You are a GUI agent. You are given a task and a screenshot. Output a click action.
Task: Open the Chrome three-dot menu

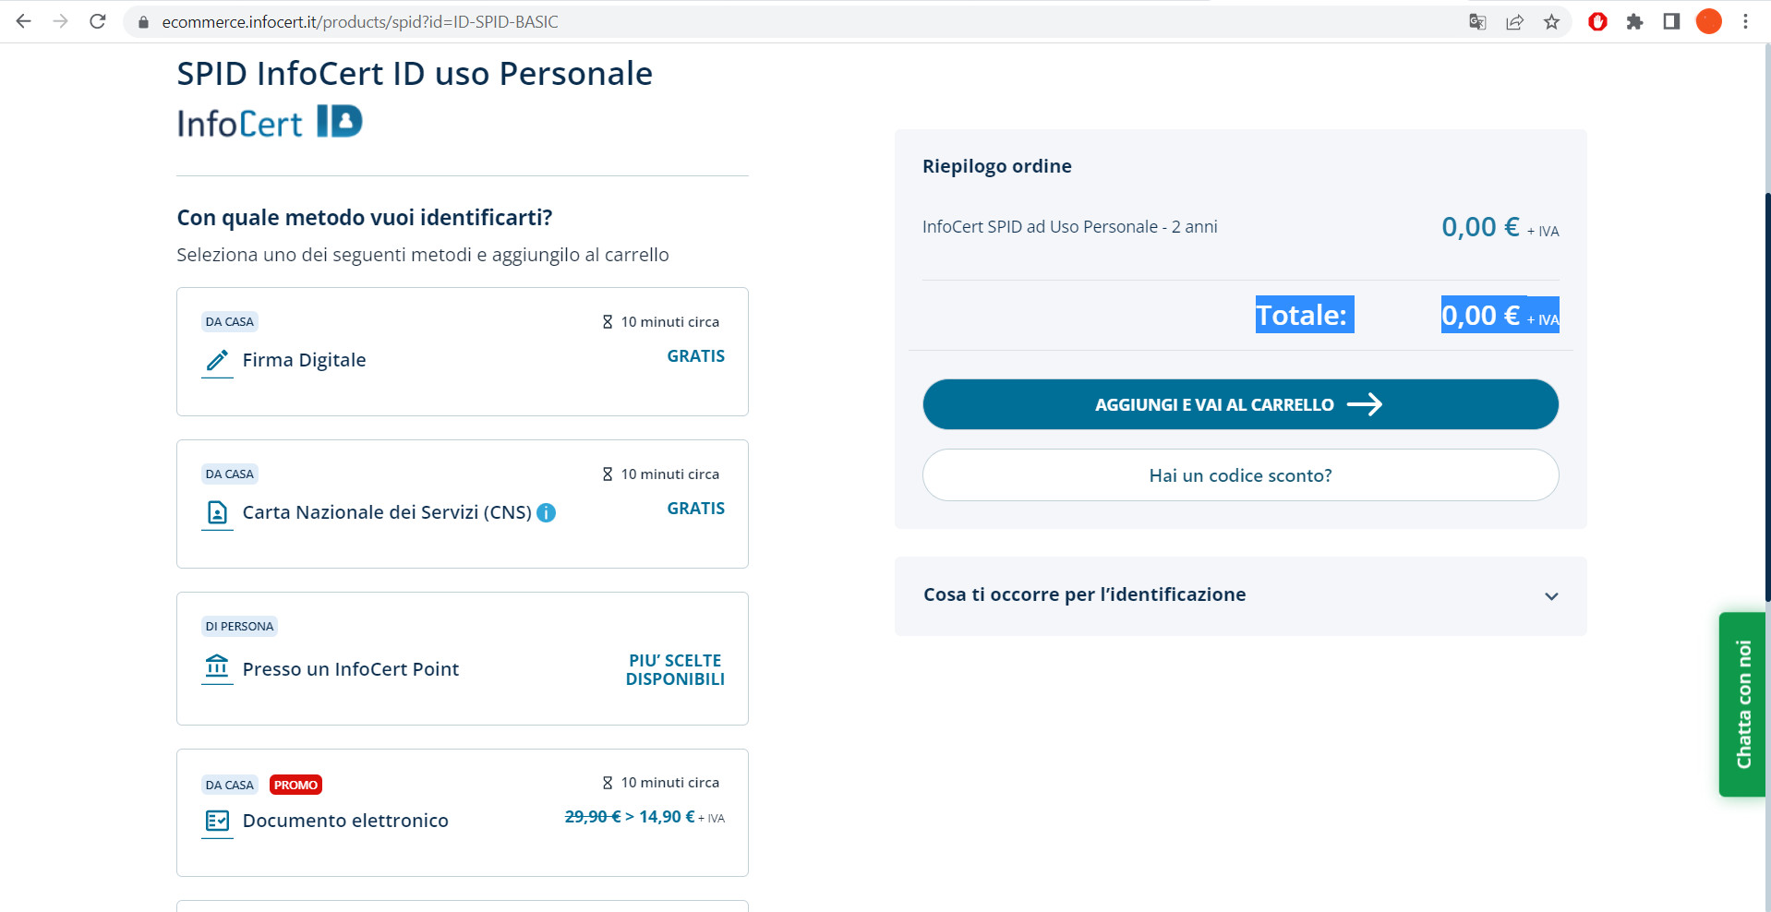coord(1746,21)
